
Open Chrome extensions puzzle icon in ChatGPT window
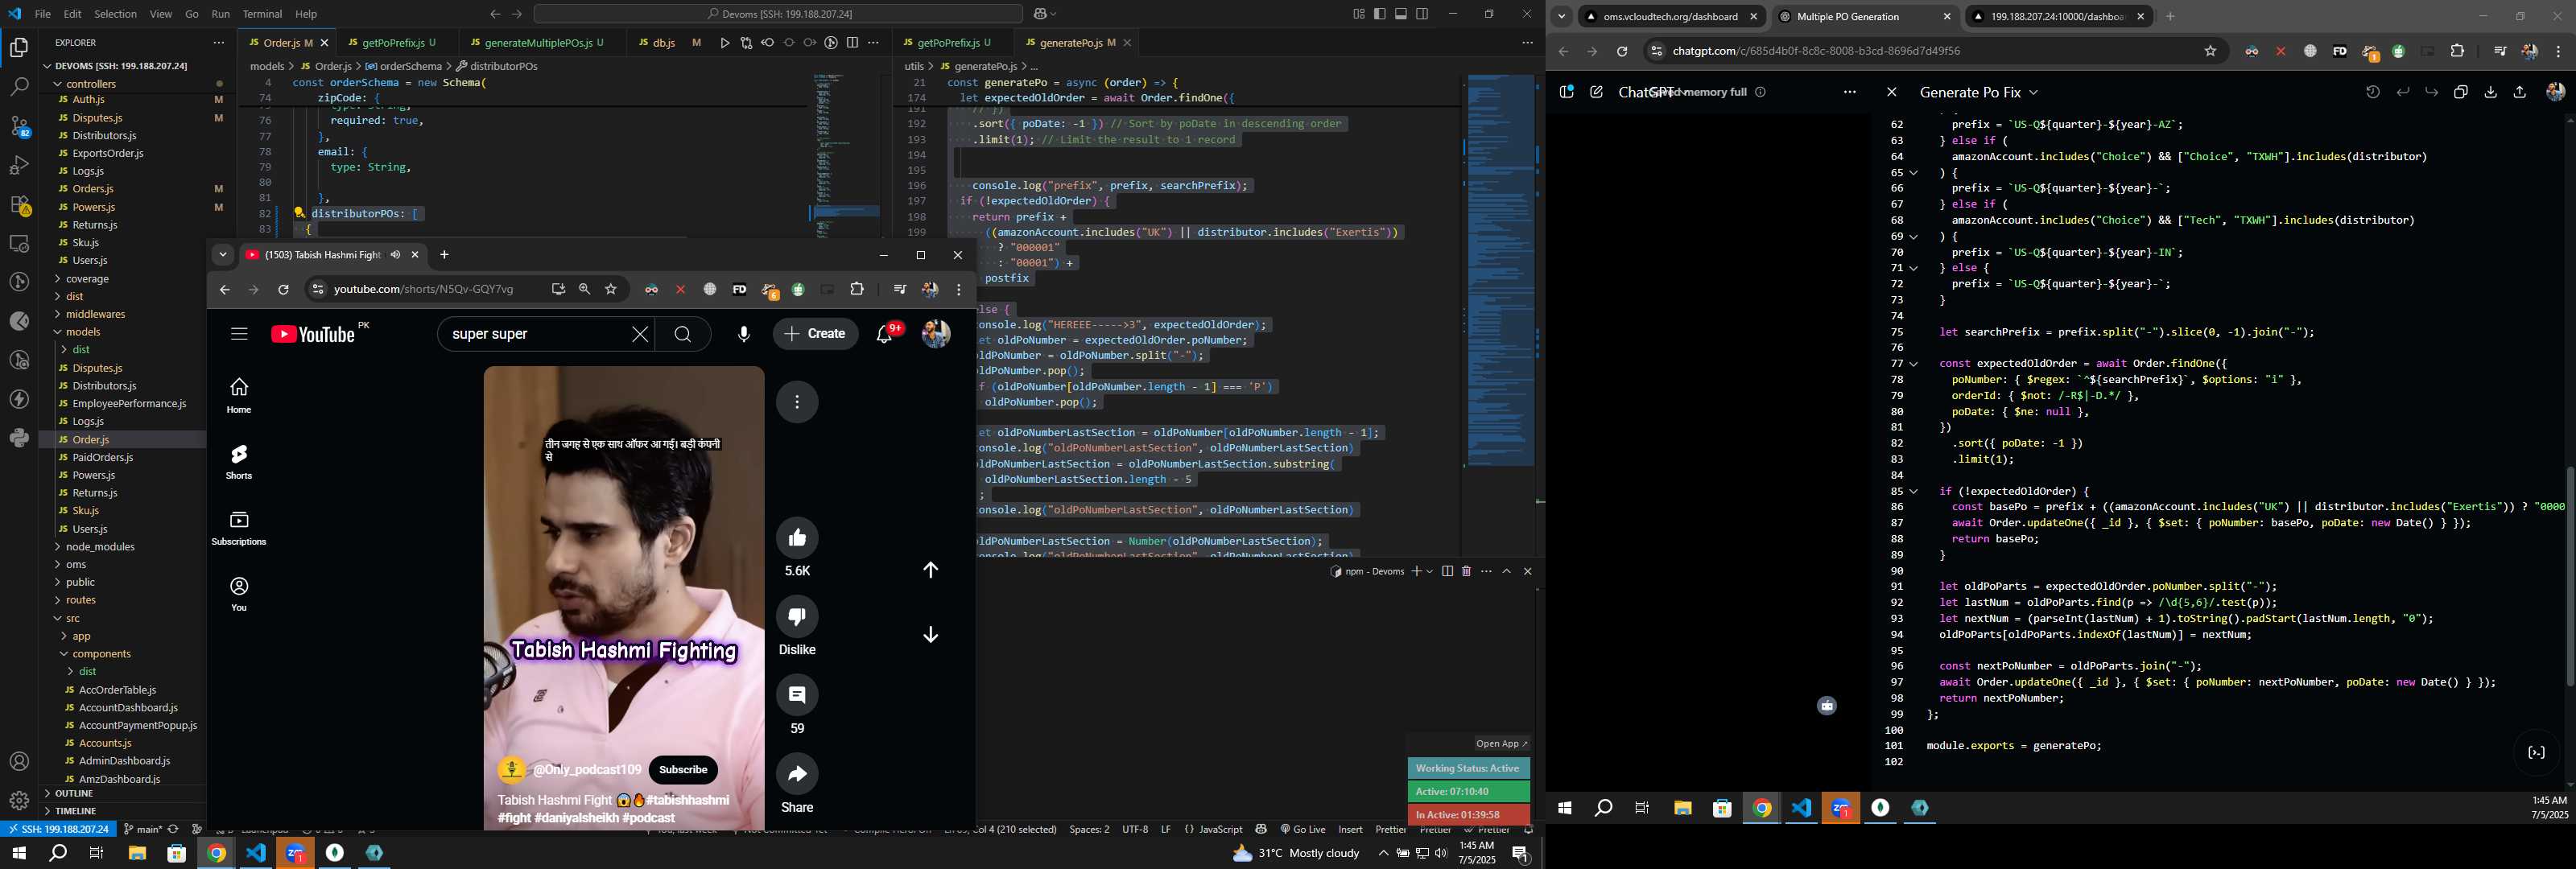[2457, 51]
